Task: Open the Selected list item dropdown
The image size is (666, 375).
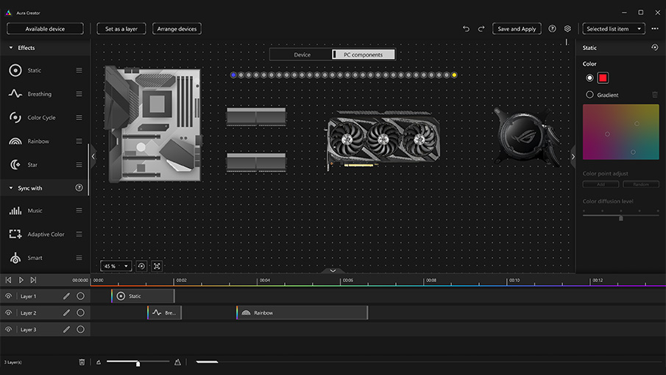Action: tap(613, 29)
